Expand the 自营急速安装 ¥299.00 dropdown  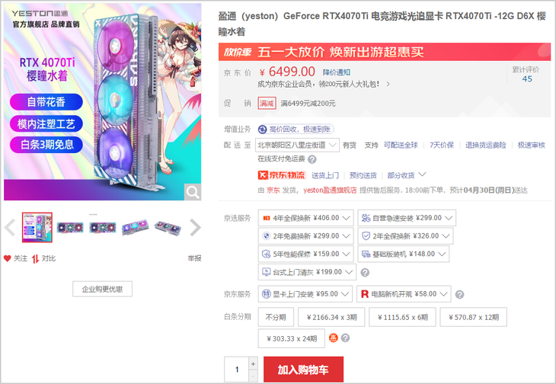407,218
